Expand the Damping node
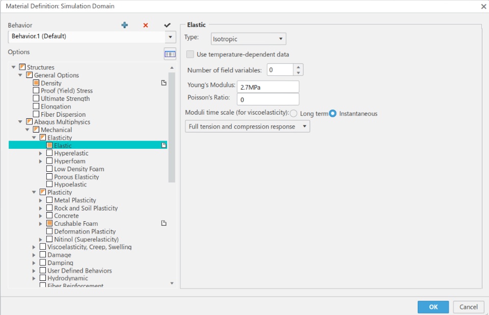 (34, 262)
